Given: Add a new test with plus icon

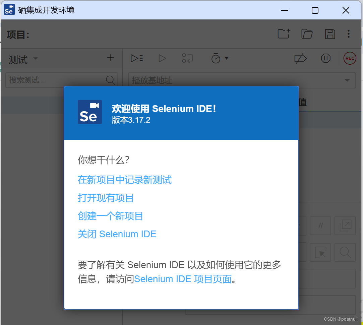Looking at the screenshot, I should click(x=111, y=58).
